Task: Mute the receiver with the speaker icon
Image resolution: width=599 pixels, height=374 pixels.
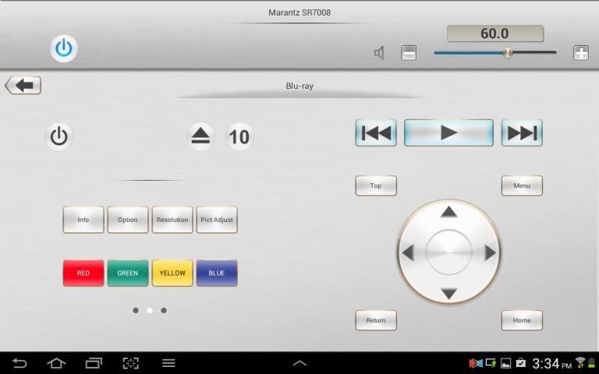Action: pyautogui.click(x=379, y=53)
